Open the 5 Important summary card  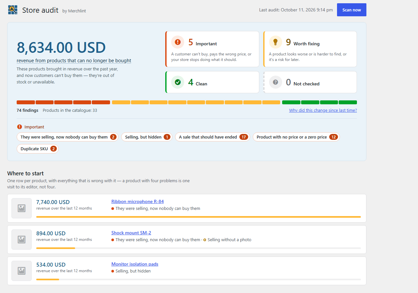point(212,49)
